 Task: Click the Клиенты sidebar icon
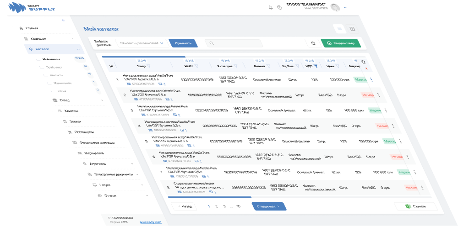(60, 111)
